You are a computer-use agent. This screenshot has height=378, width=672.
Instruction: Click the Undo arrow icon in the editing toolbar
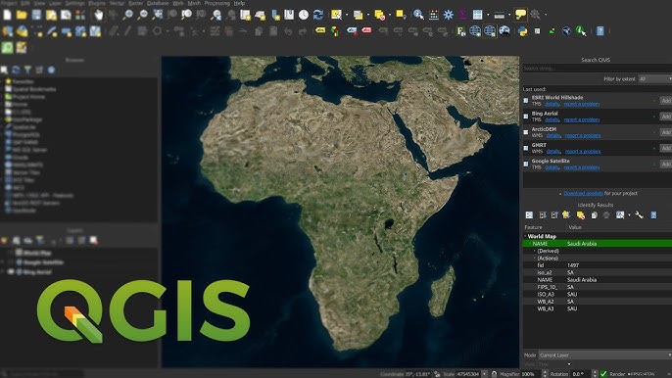(288, 31)
